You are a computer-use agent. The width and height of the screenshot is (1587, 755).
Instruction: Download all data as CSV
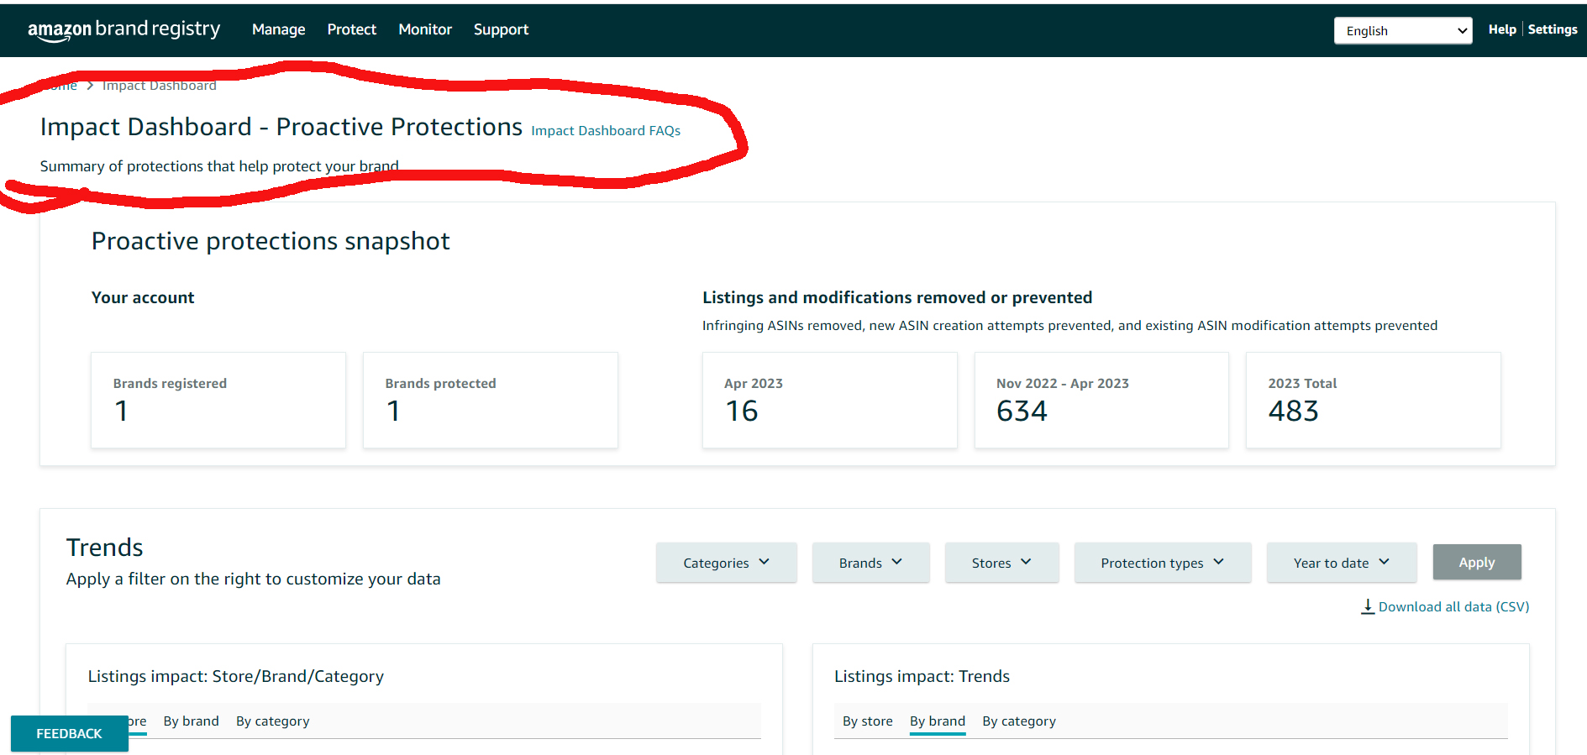[1453, 606]
